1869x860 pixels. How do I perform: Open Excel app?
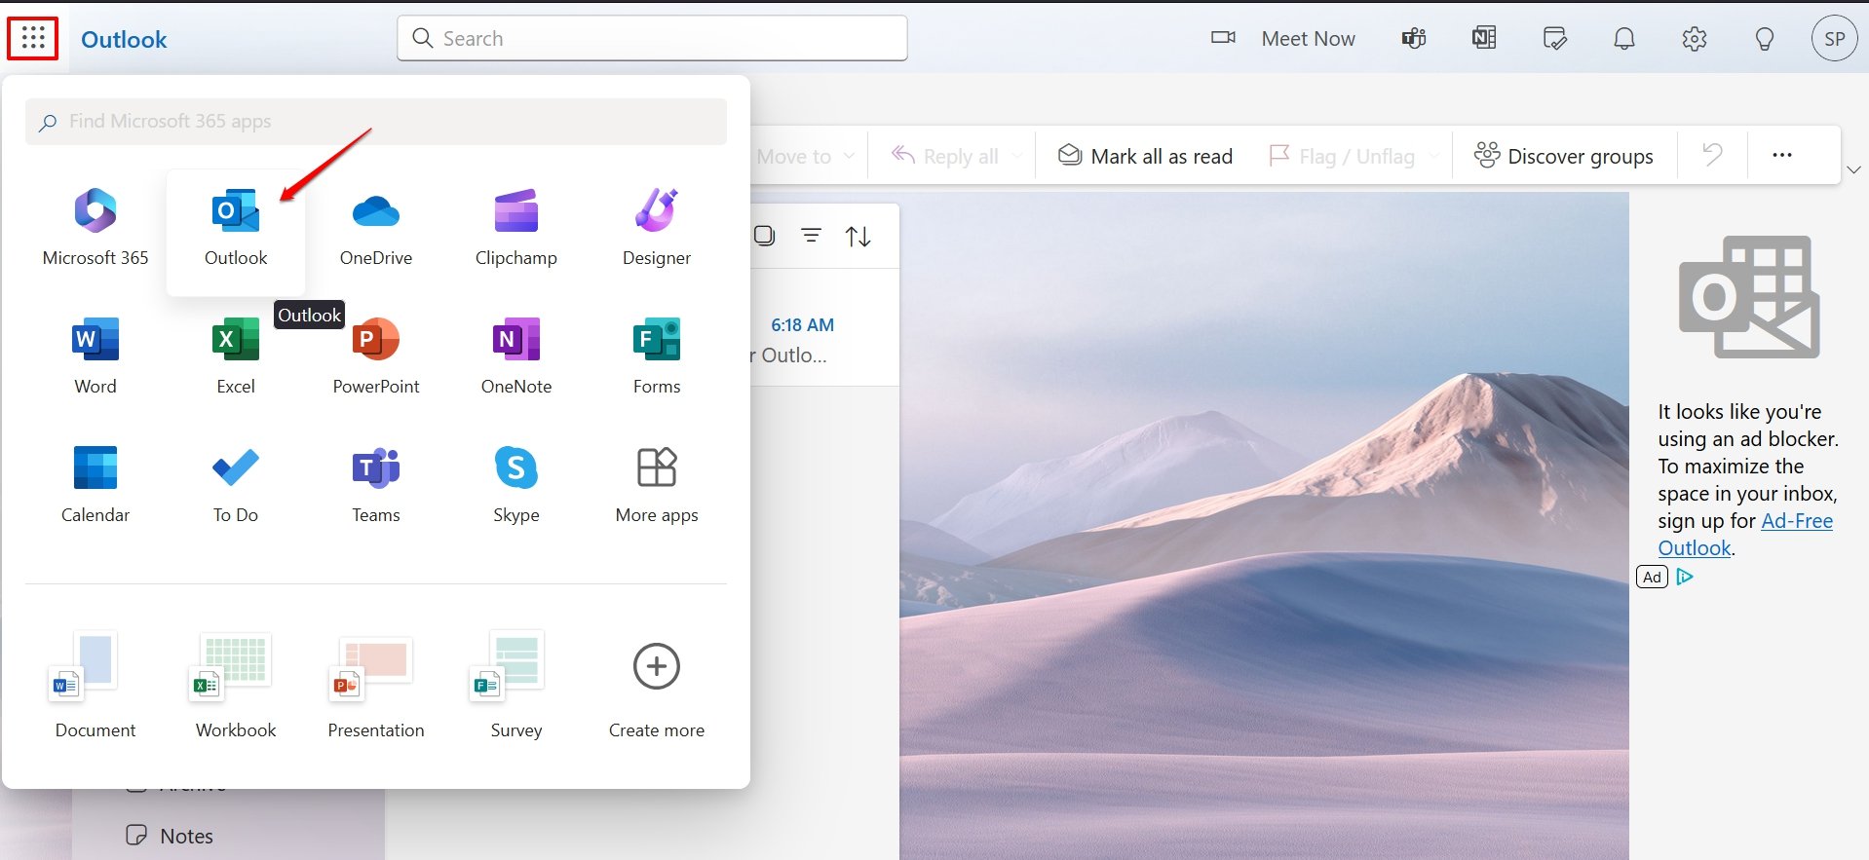click(x=236, y=356)
